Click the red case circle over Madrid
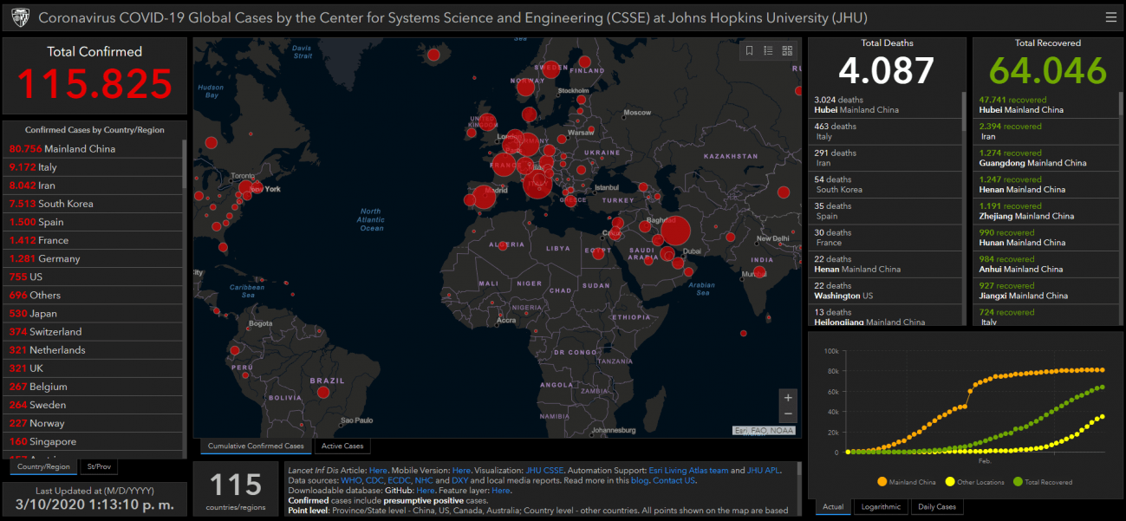Viewport: 1126px width, 521px height. click(x=484, y=198)
